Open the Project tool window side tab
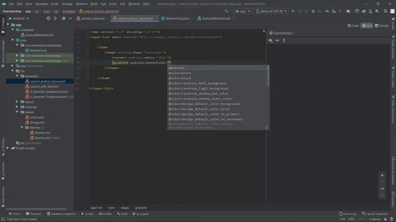This screenshot has width=396, height=222. [3, 25]
